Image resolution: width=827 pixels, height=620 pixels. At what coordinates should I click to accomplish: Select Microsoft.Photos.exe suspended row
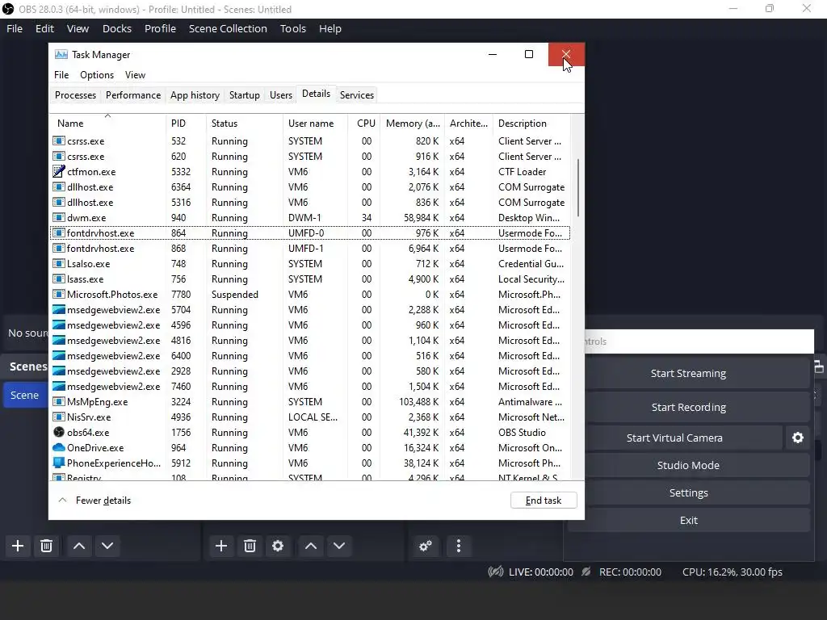point(310,294)
